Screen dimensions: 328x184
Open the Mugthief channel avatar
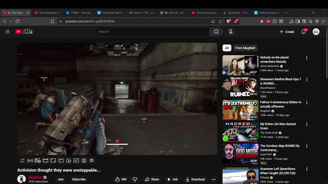coord(22,179)
